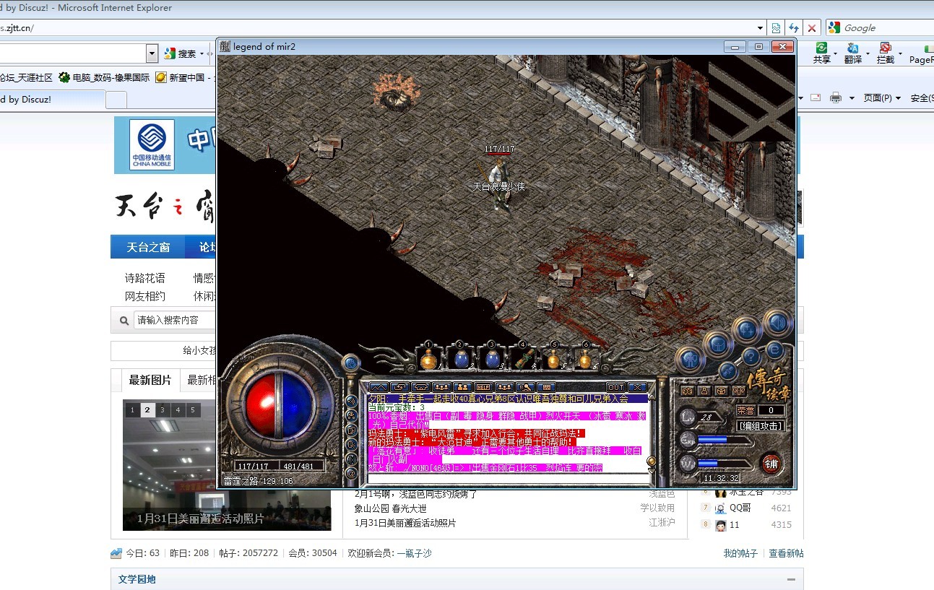Viewport: 934px width, 590px height.
Task: Collapse the 文学园地 forum section
Action: pyautogui.click(x=792, y=579)
